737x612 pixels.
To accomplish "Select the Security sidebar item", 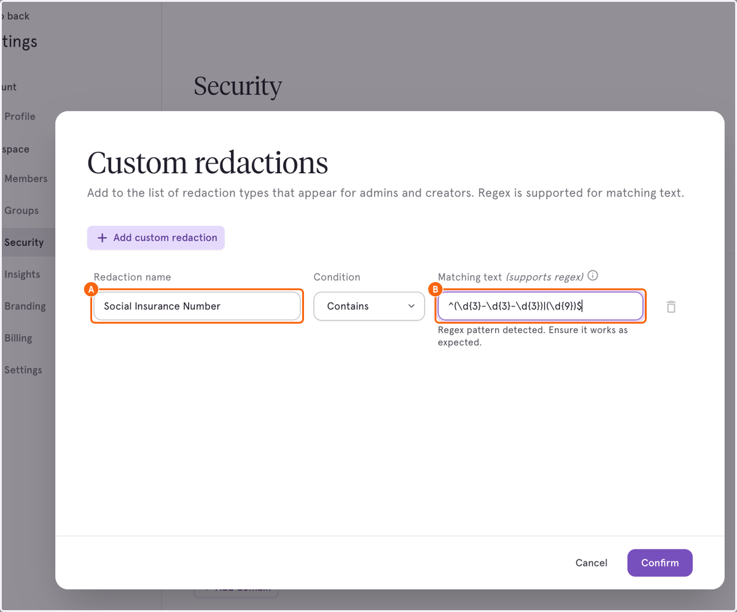I will (24, 243).
